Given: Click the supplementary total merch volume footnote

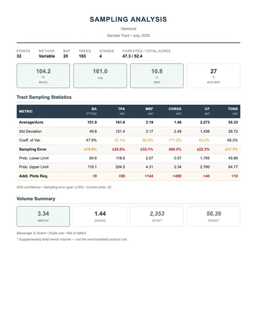Looking at the screenshot, I should pyautogui.click(x=72, y=240).
